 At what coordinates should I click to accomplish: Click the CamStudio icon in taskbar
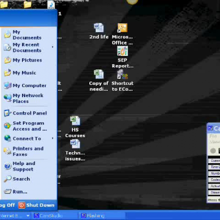(x=36, y=216)
